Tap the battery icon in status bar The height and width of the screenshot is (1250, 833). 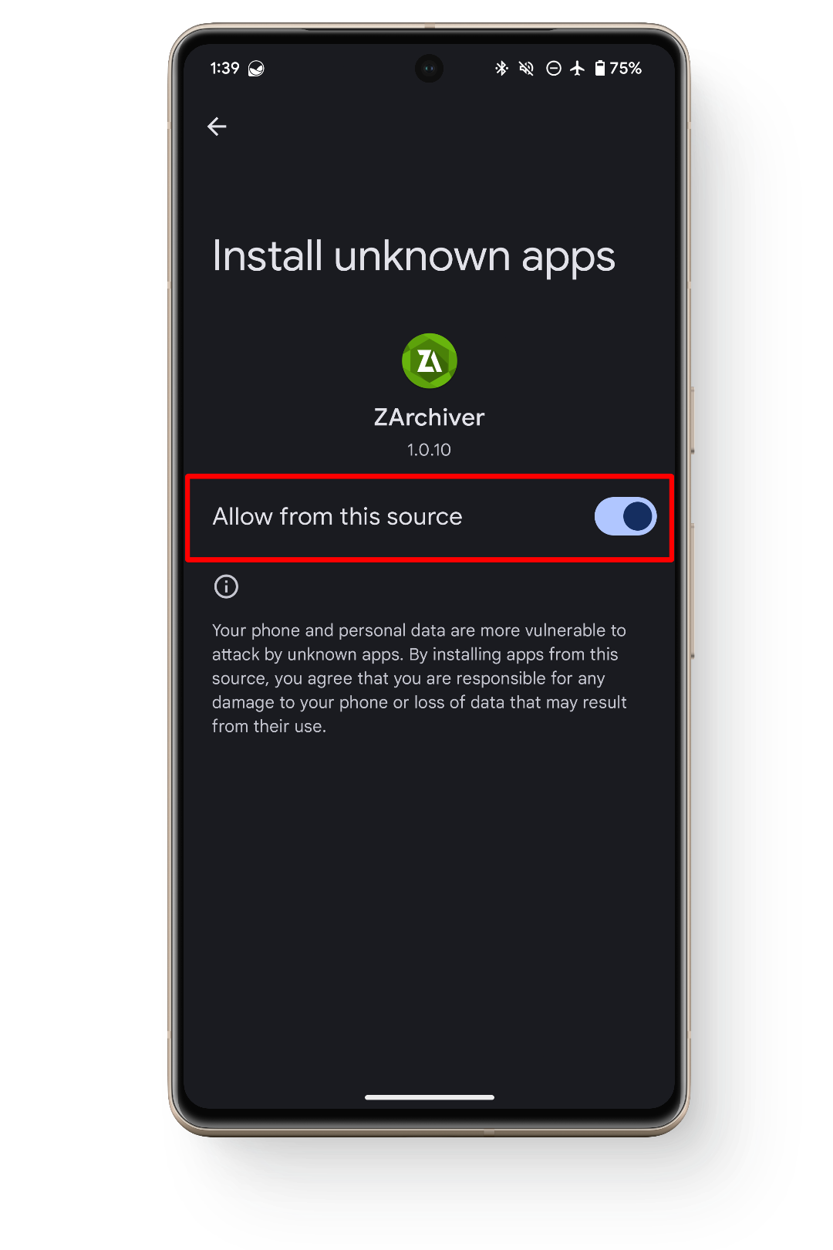(600, 69)
